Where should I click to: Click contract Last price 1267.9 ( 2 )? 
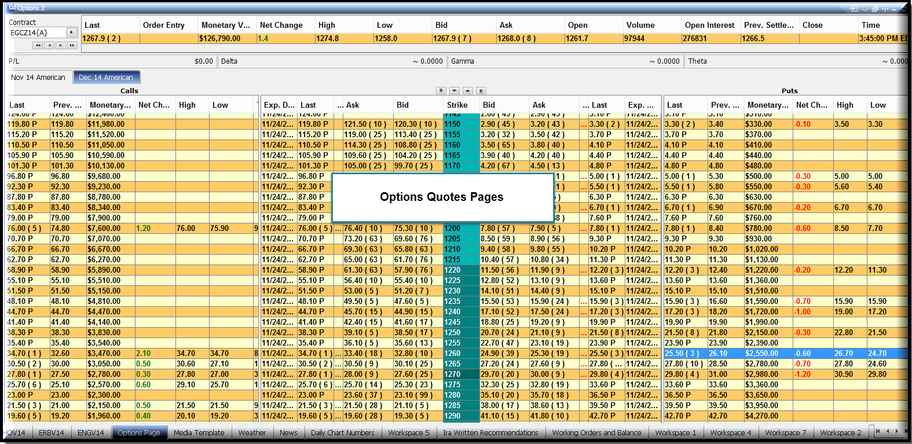pyautogui.click(x=110, y=38)
